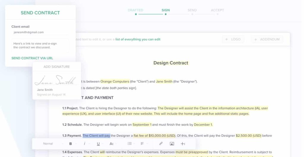The image size is (304, 157).
Task: Open text alignment options
Action: click(142, 144)
